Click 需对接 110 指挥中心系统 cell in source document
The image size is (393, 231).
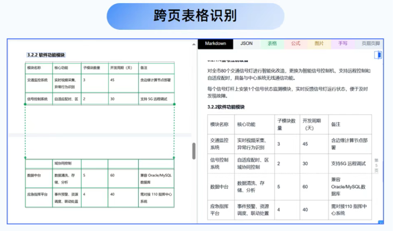point(156,198)
